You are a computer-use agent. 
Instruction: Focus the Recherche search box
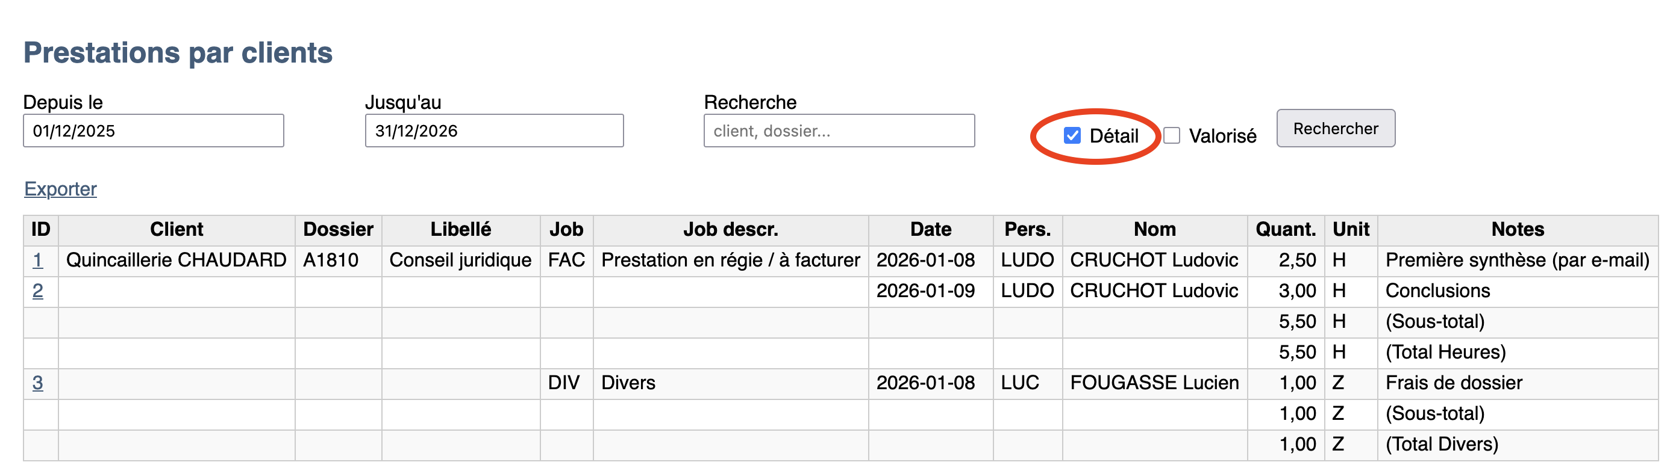[839, 131]
